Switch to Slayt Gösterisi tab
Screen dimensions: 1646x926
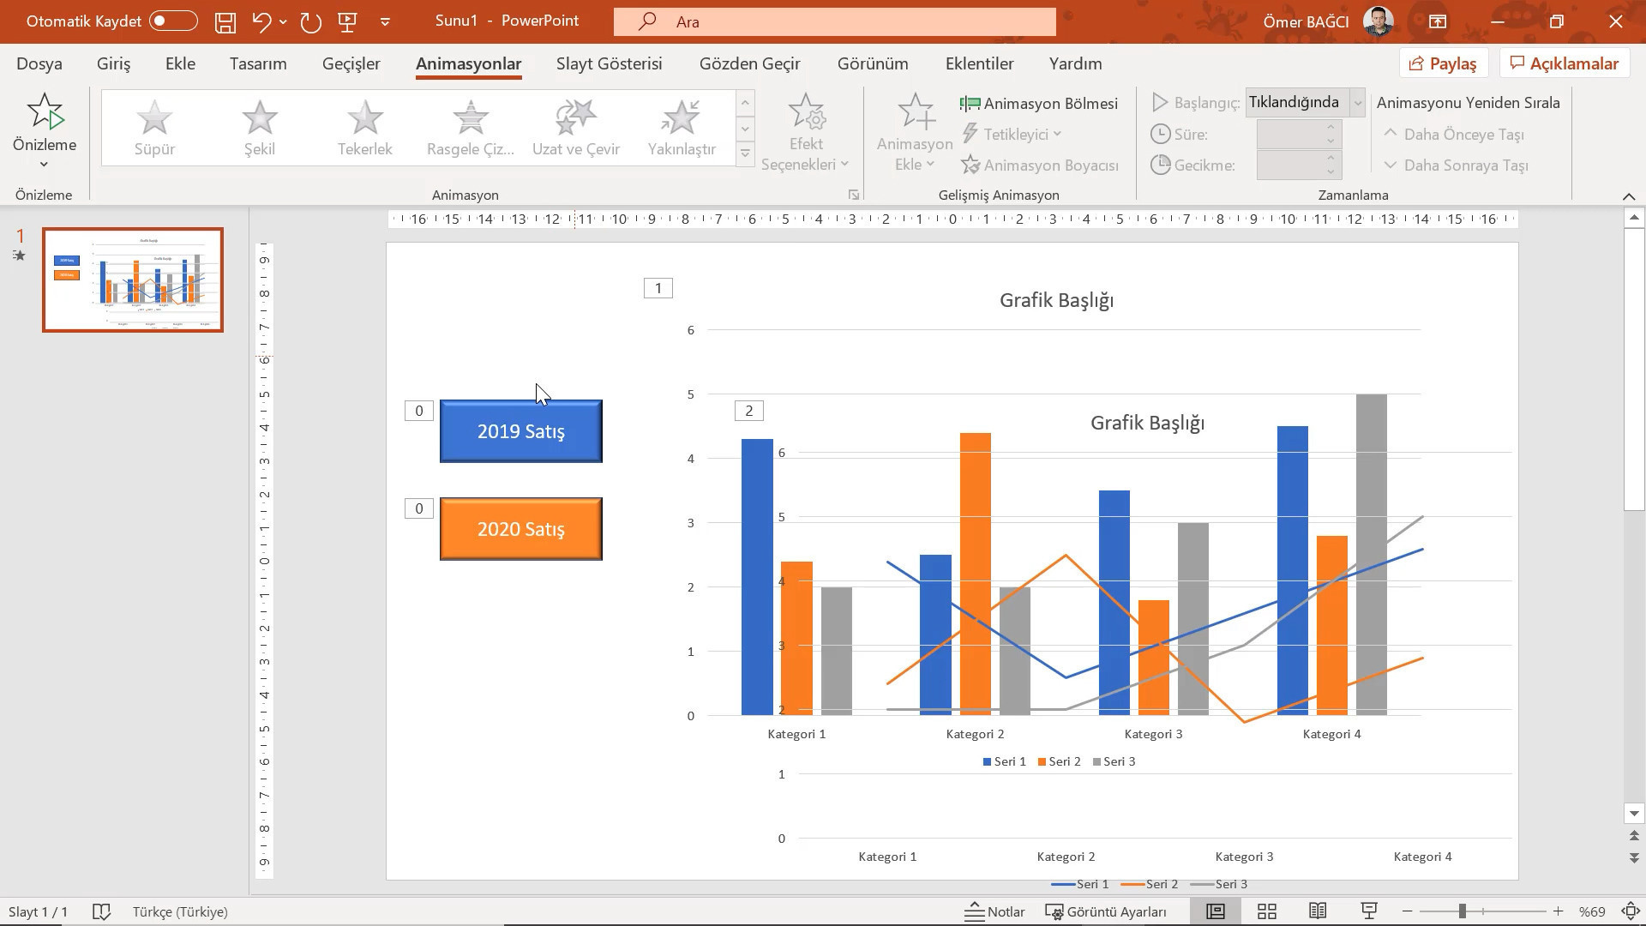tap(609, 63)
